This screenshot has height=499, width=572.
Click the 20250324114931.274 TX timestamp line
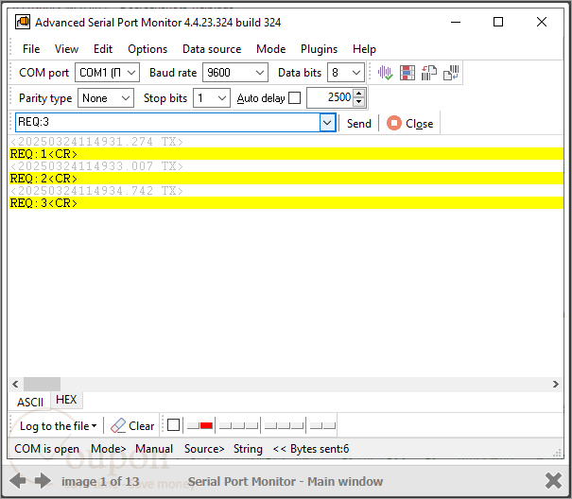click(x=97, y=142)
